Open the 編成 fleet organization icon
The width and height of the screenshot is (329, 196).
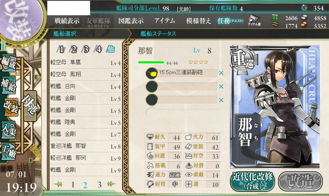click(9, 63)
